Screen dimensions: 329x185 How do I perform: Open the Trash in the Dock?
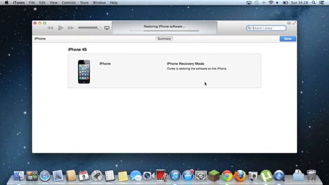[312, 176]
